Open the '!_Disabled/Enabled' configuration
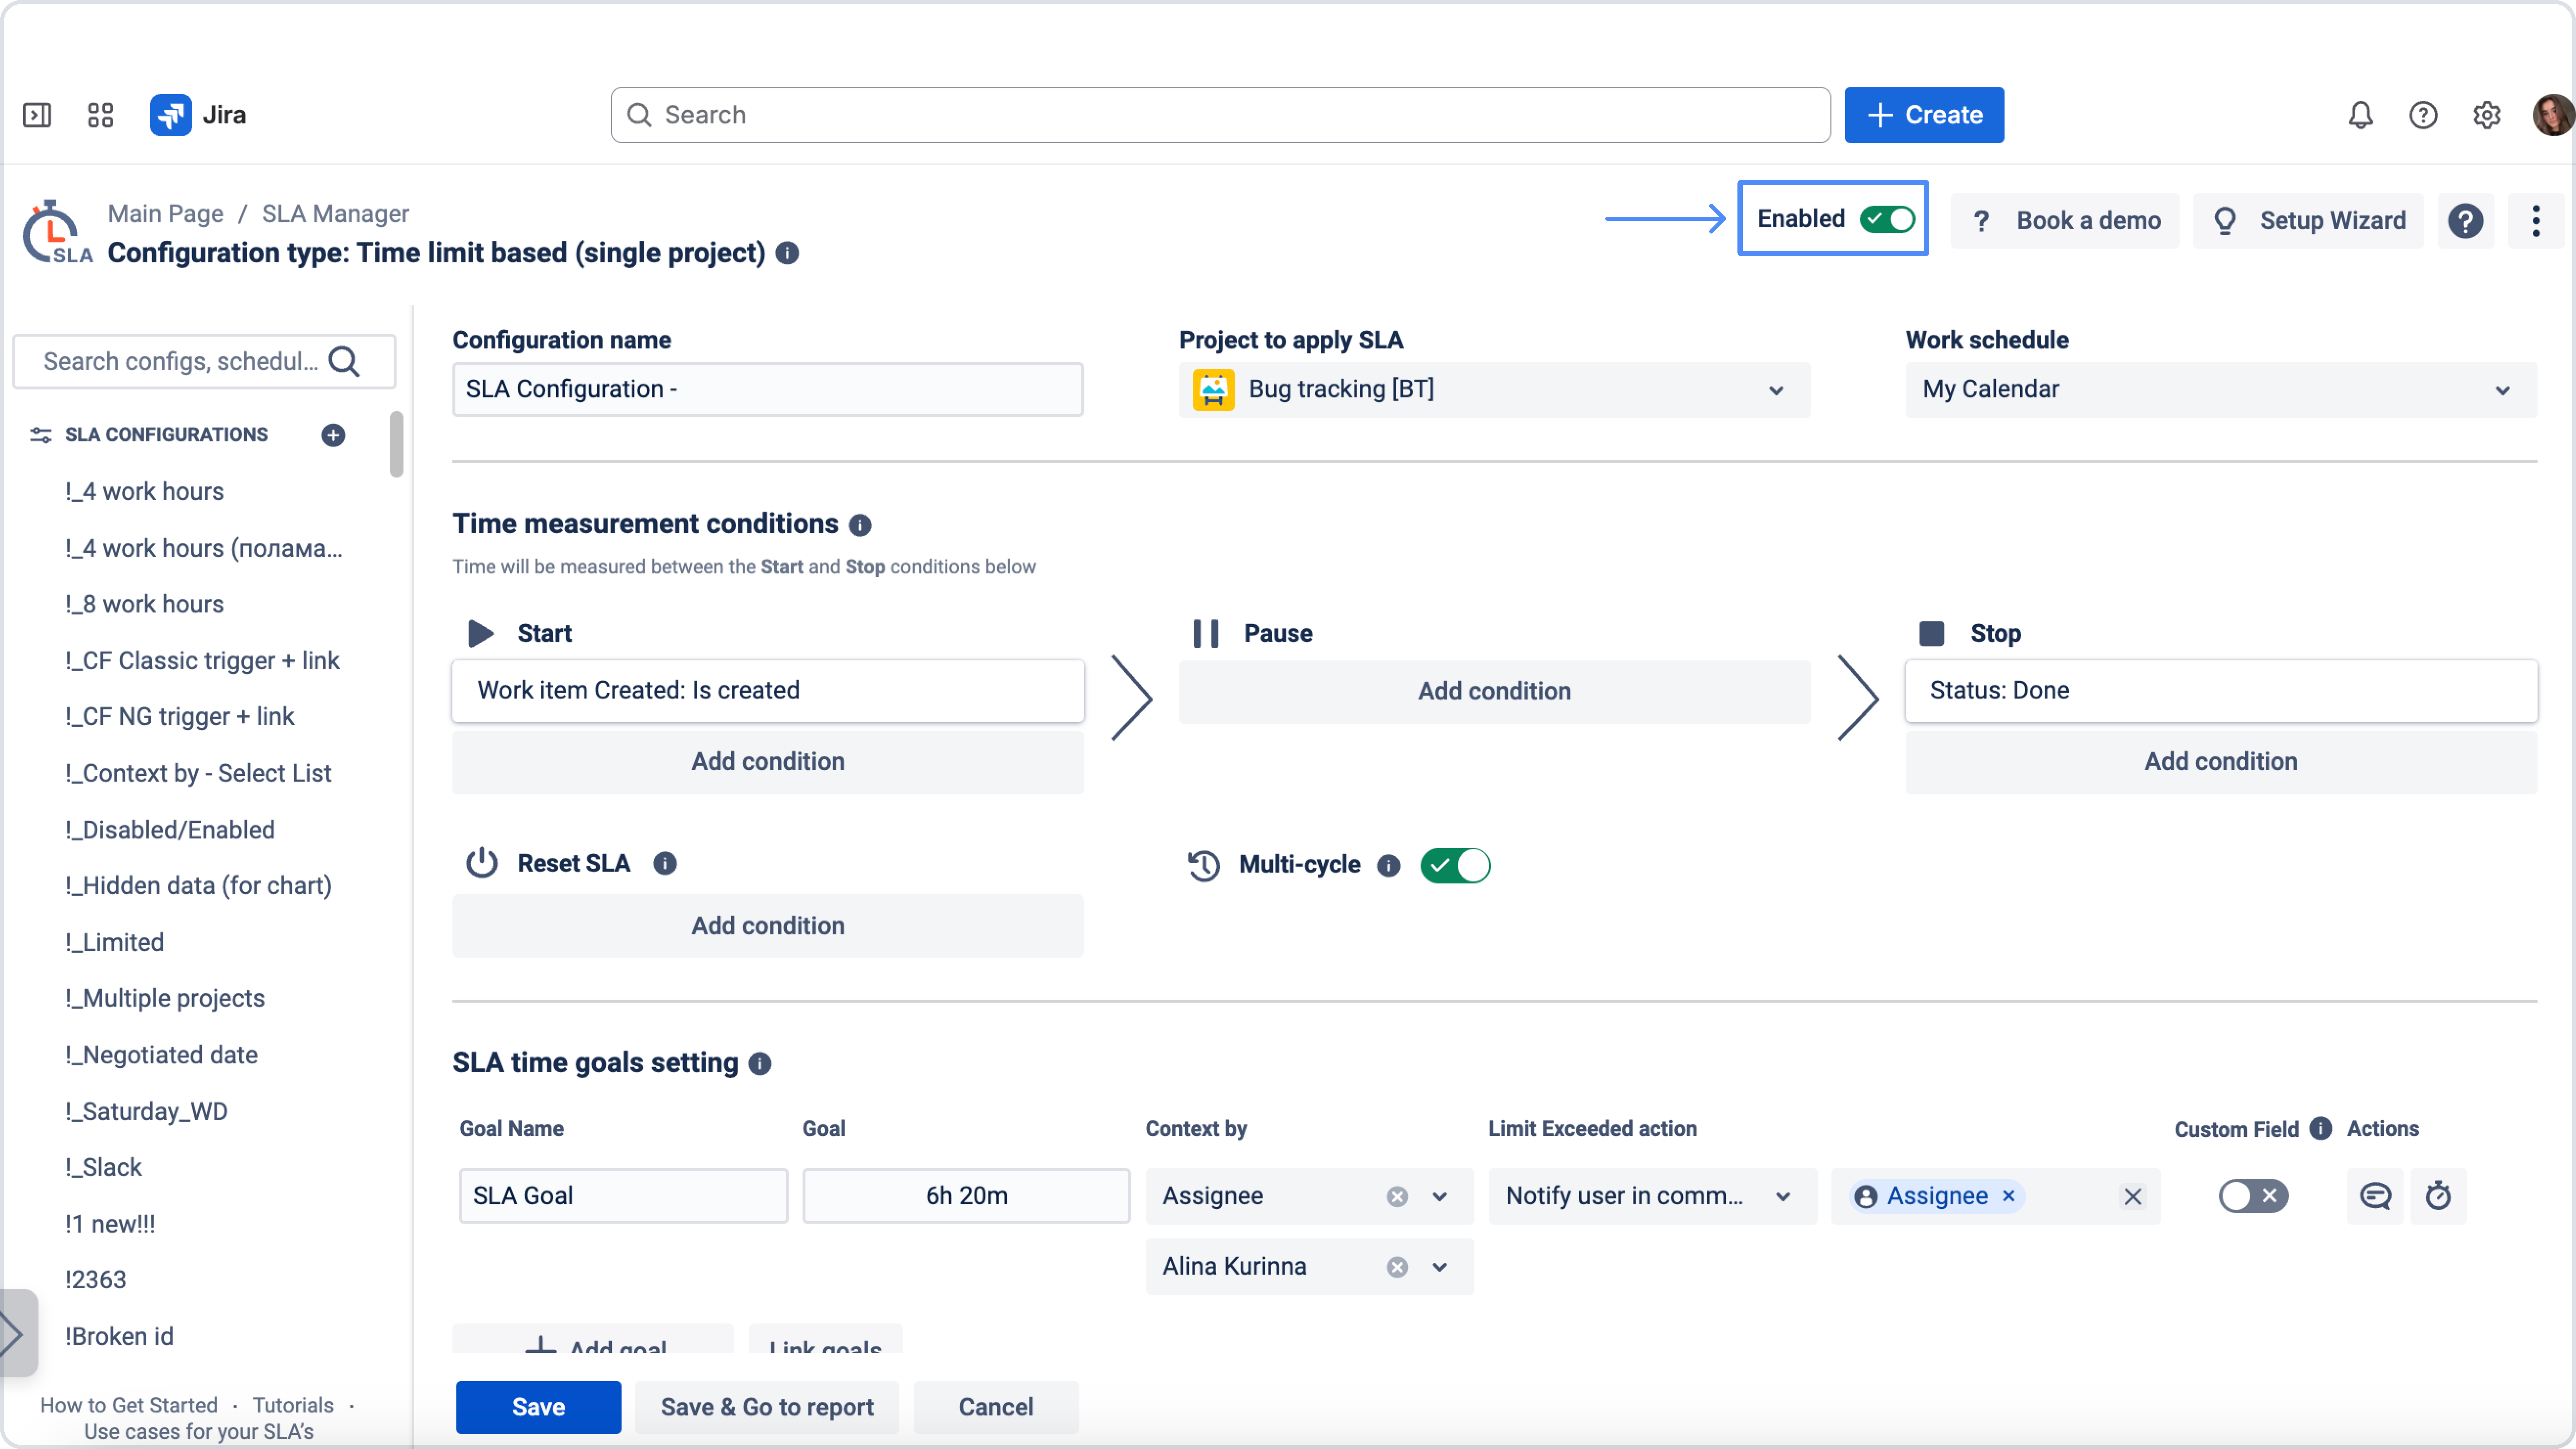 (170, 830)
